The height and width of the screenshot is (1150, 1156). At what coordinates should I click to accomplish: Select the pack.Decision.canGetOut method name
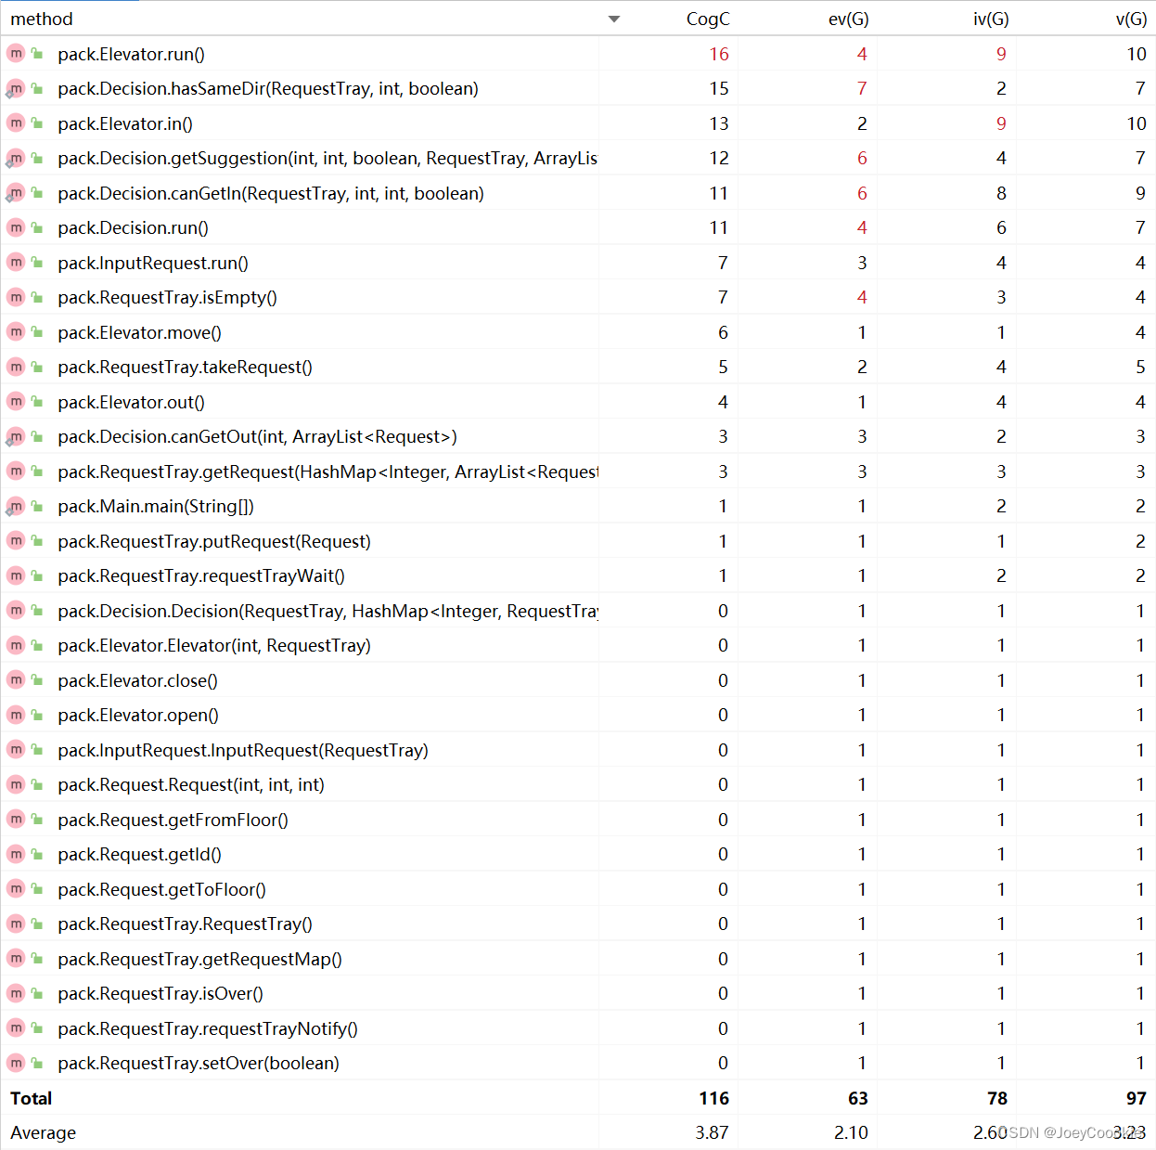pyautogui.click(x=257, y=437)
